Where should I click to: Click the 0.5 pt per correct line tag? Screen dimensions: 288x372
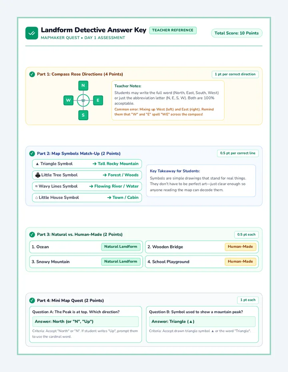[238, 153]
